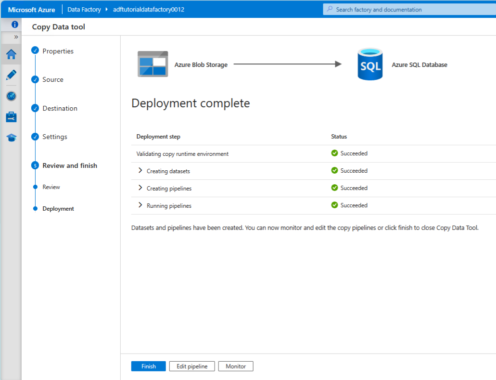The width and height of the screenshot is (496, 380).
Task: Click the Deployment complete heading
Action: click(x=191, y=103)
